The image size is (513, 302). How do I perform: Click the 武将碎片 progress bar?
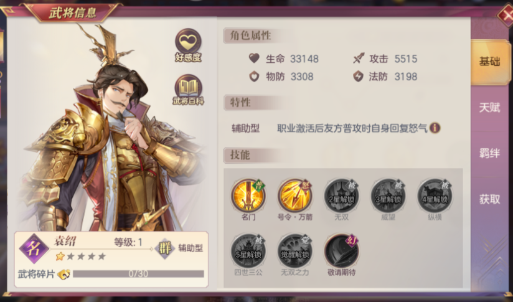[x=138, y=274]
